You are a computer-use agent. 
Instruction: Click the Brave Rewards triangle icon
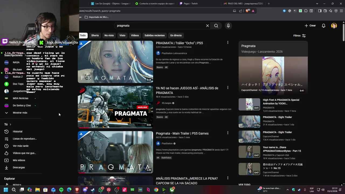coord(253,11)
